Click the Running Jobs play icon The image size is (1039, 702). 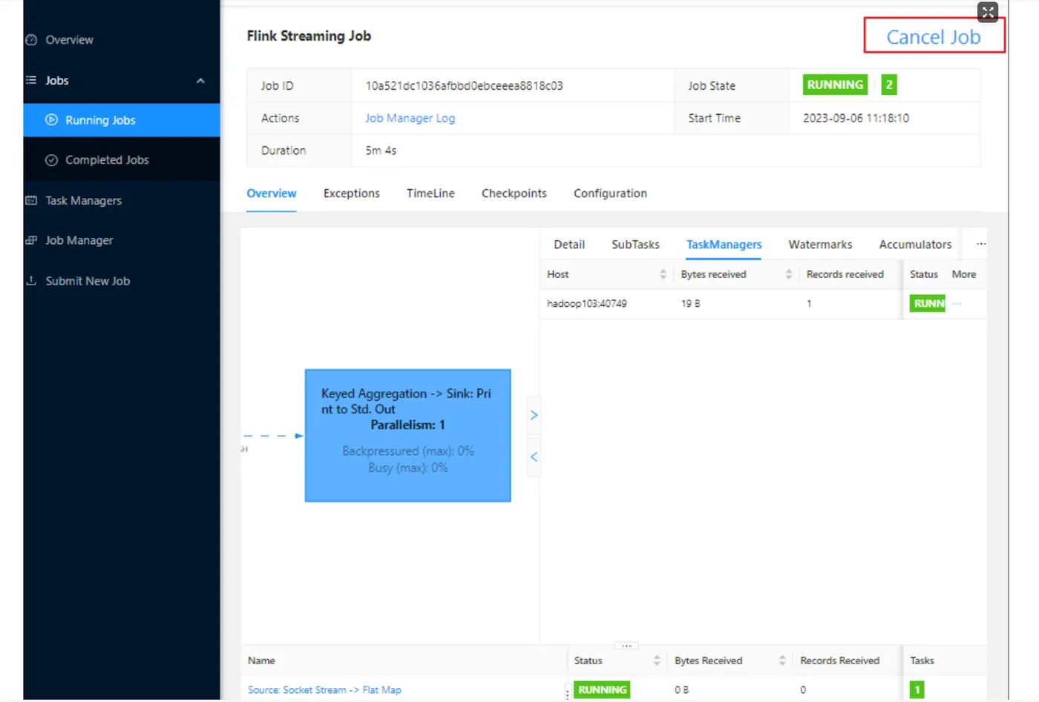click(51, 120)
